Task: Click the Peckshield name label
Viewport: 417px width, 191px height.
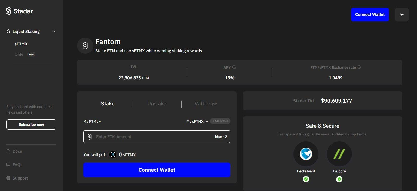Action: click(306, 171)
